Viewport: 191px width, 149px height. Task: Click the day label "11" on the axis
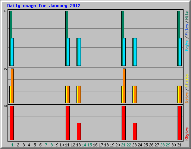pos(67,145)
